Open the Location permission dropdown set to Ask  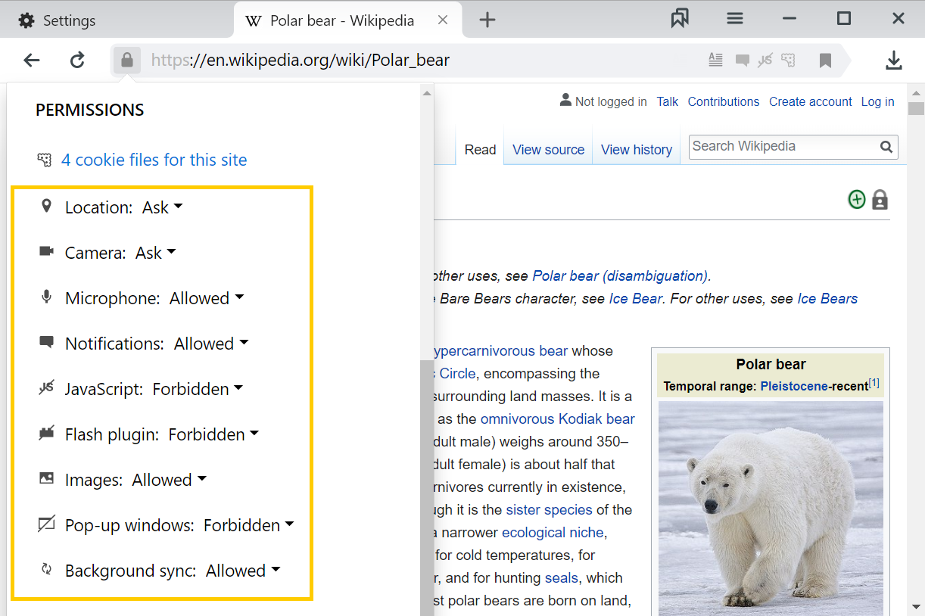tap(163, 207)
